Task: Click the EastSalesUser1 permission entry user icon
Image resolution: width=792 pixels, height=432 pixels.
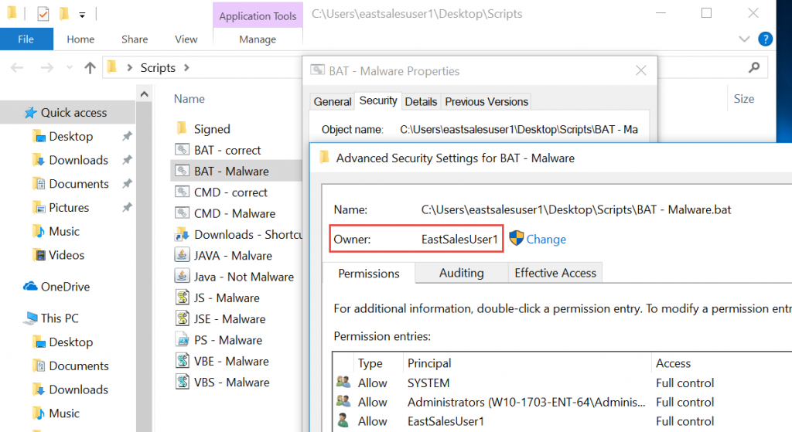Action: [343, 421]
